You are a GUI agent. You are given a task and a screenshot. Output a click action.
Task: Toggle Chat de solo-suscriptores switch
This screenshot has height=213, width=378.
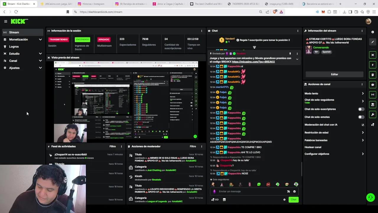coord(361,109)
